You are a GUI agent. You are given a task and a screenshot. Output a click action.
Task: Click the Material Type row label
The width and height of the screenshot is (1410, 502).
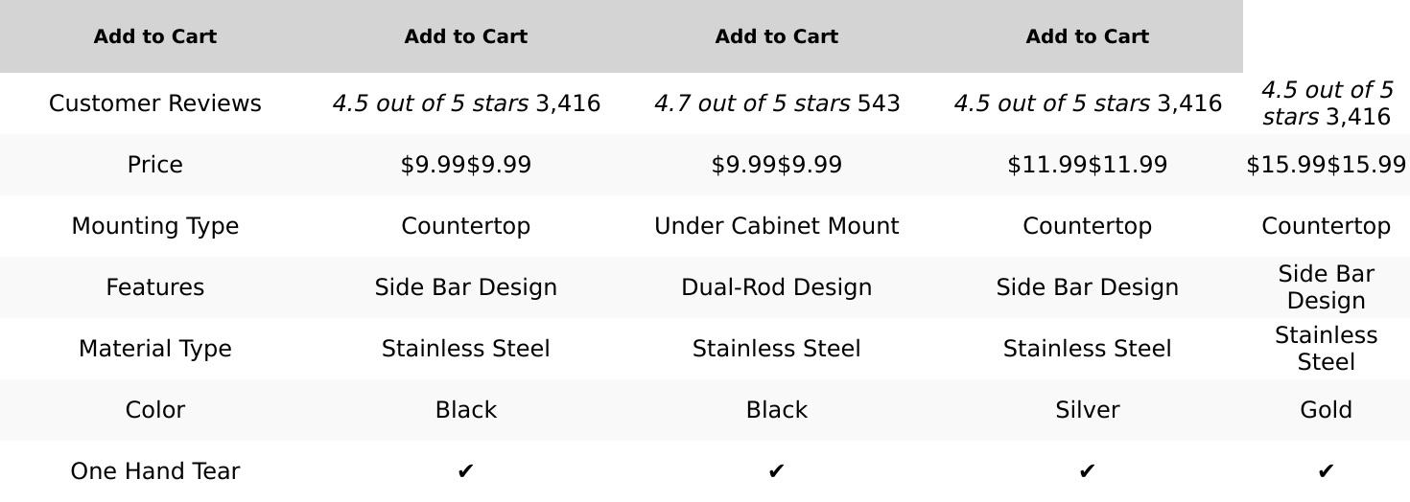pos(154,349)
